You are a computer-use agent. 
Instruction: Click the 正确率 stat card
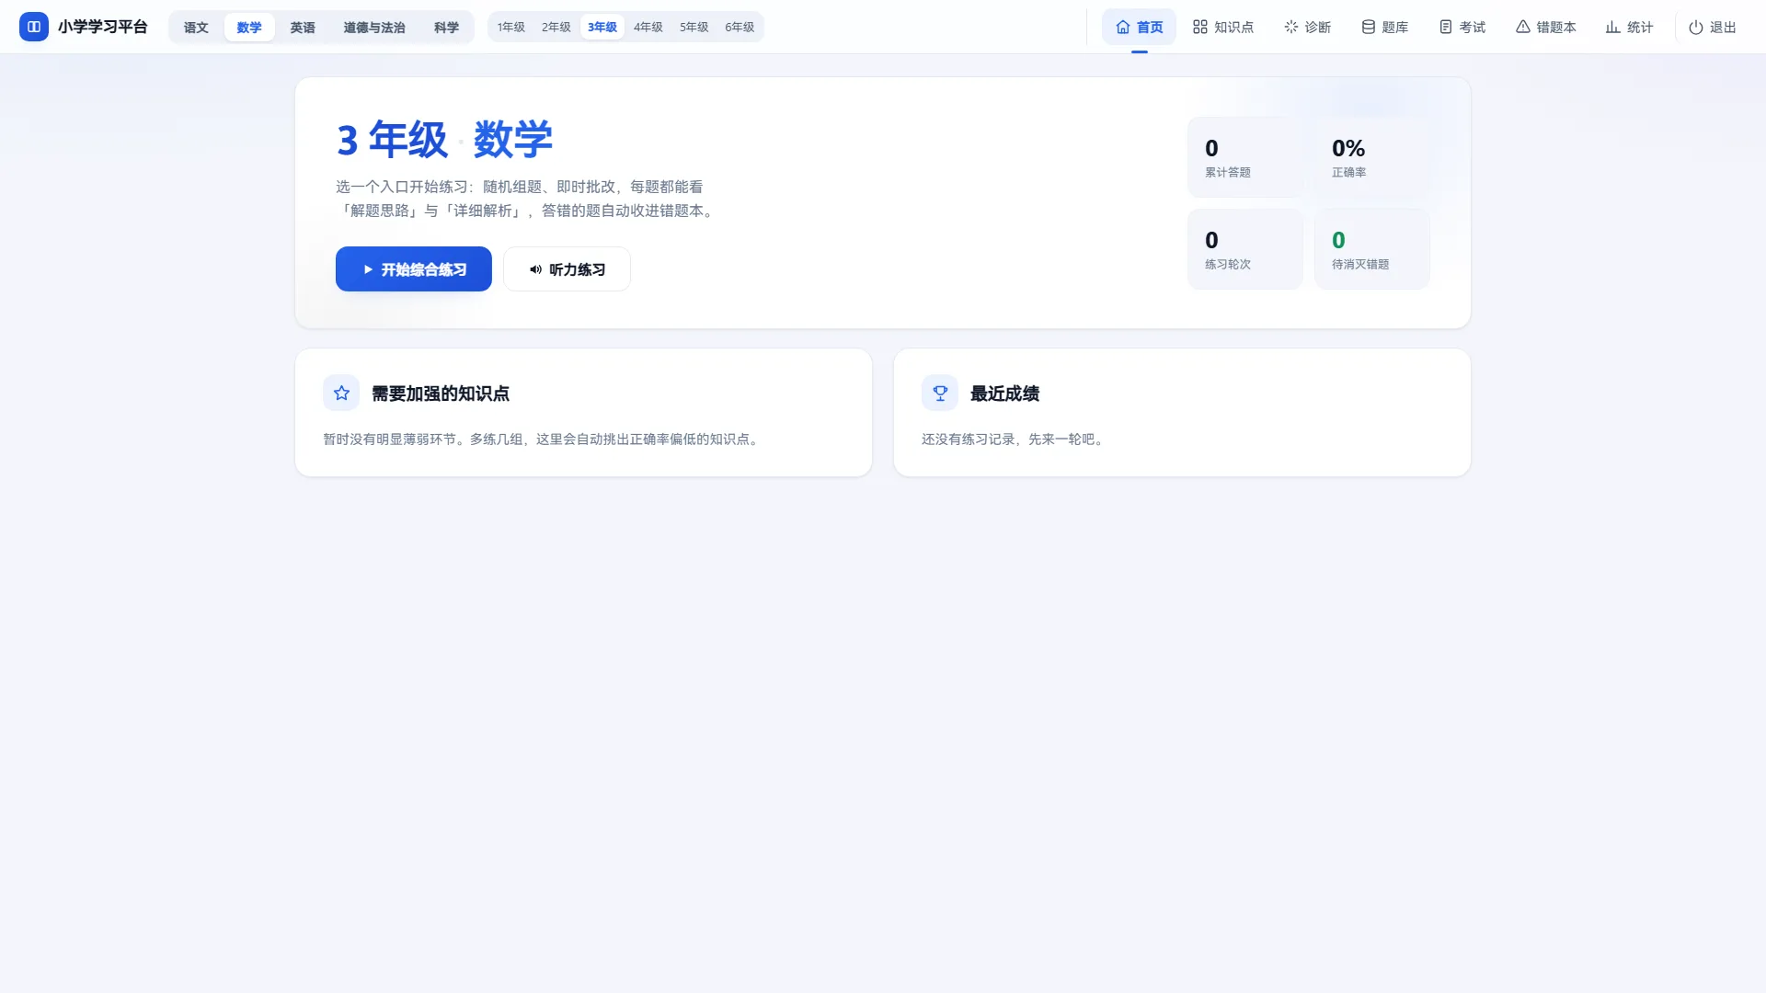1372,157
